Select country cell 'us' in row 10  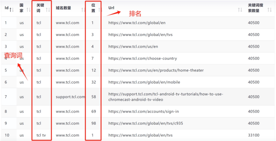[x=22, y=135]
